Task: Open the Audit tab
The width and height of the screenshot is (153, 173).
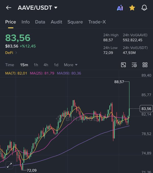Action: pos(56,22)
